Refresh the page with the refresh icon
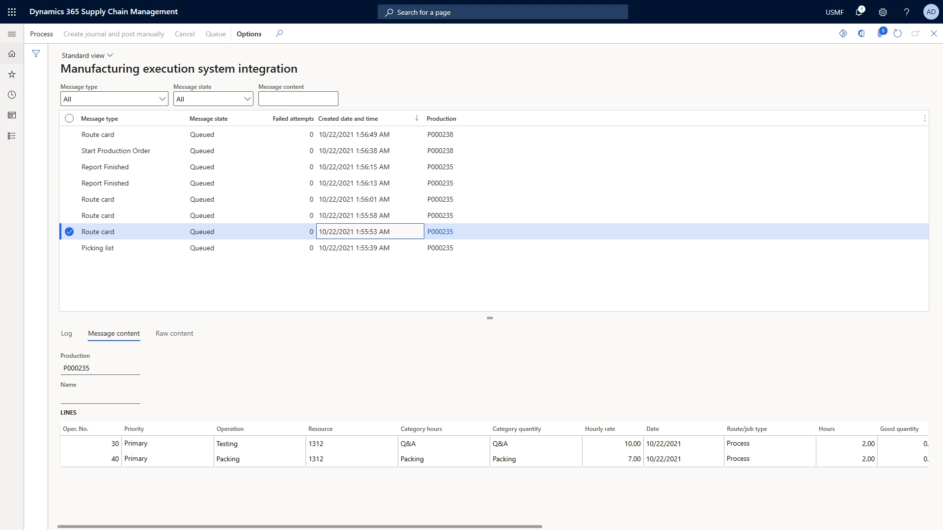The height and width of the screenshot is (530, 943). (x=898, y=33)
